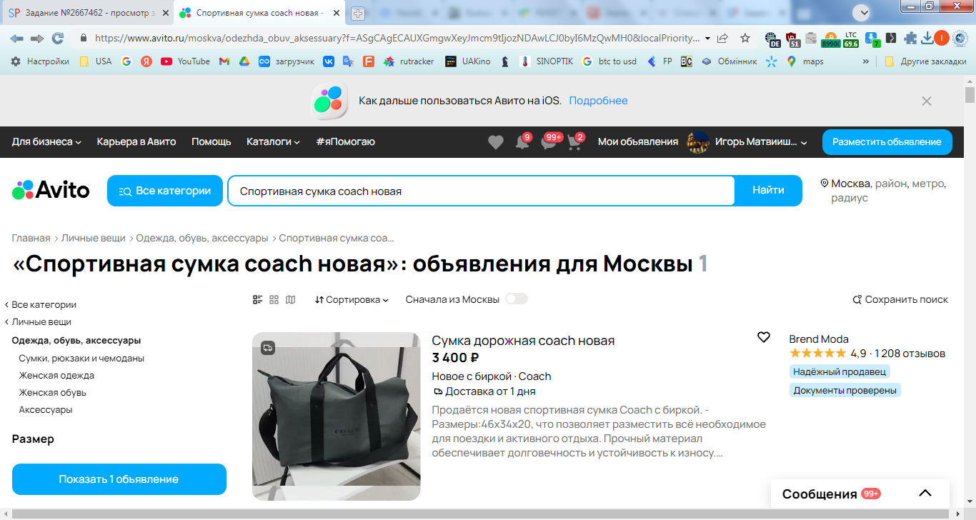Open the rutracker bookmark
Image resolution: width=976 pixels, height=520 pixels.
click(409, 61)
